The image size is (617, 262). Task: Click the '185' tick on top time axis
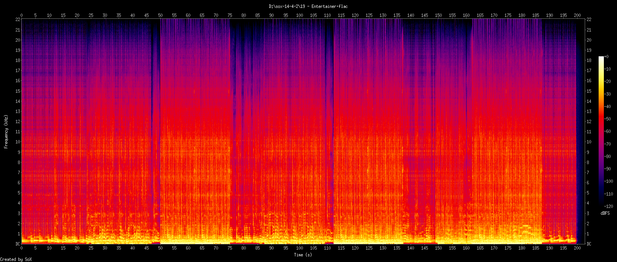pyautogui.click(x=536, y=15)
